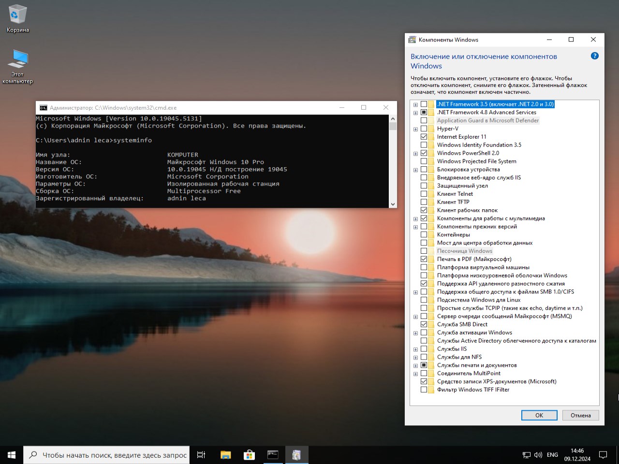Open Task View from the taskbar
Image resolution: width=619 pixels, height=464 pixels.
click(x=201, y=455)
